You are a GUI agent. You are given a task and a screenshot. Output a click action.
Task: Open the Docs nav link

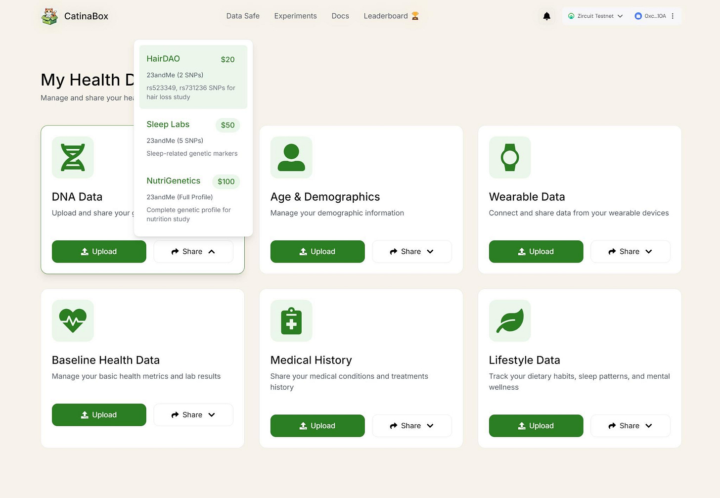(340, 16)
